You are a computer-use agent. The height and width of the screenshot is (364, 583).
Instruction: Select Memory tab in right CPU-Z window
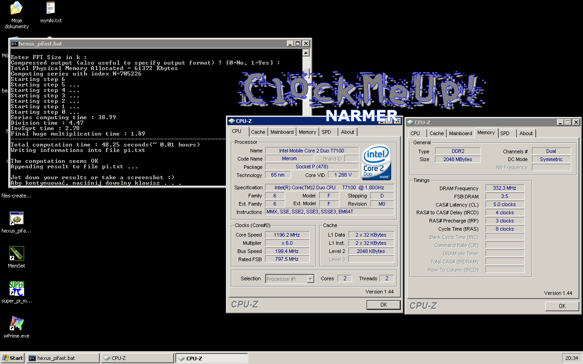[486, 133]
